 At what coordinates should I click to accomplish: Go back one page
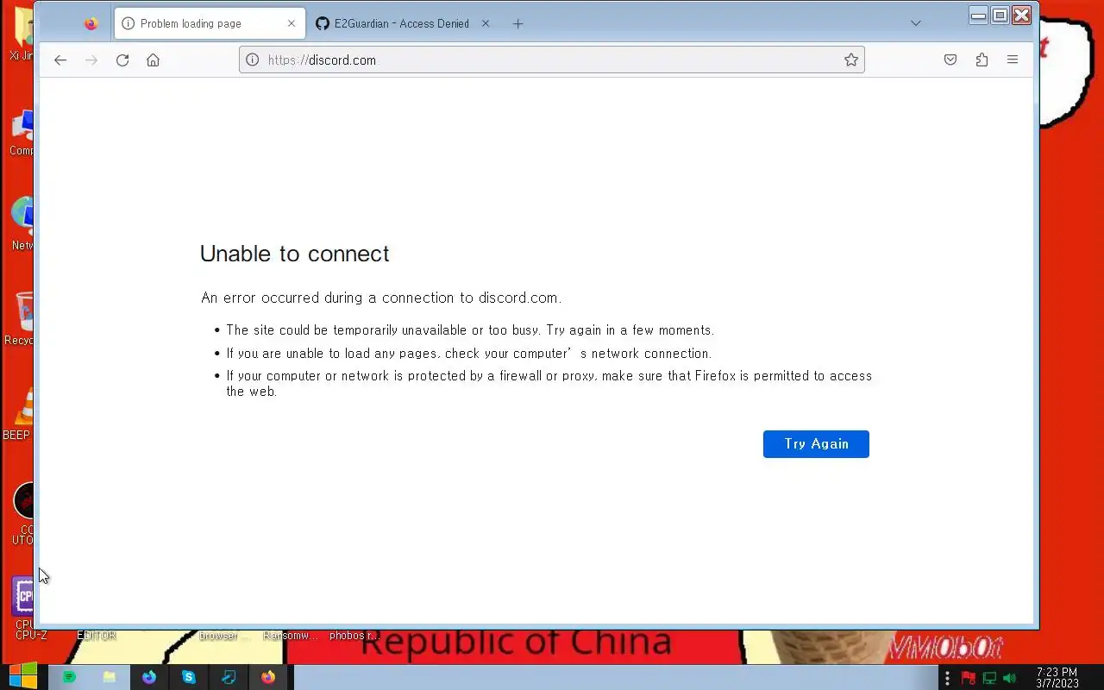(60, 60)
